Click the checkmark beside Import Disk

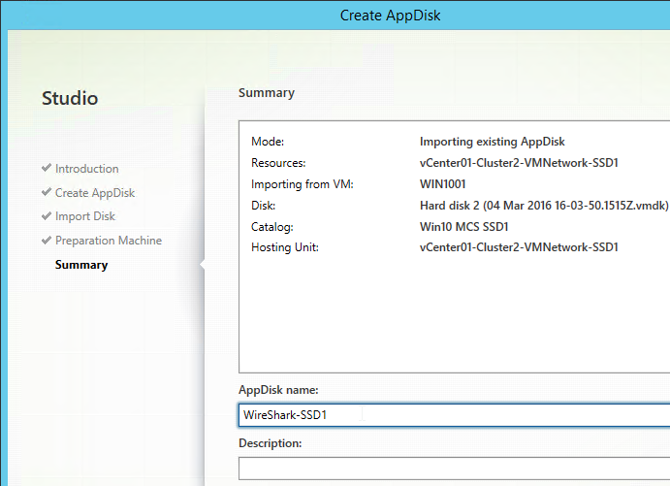47,216
